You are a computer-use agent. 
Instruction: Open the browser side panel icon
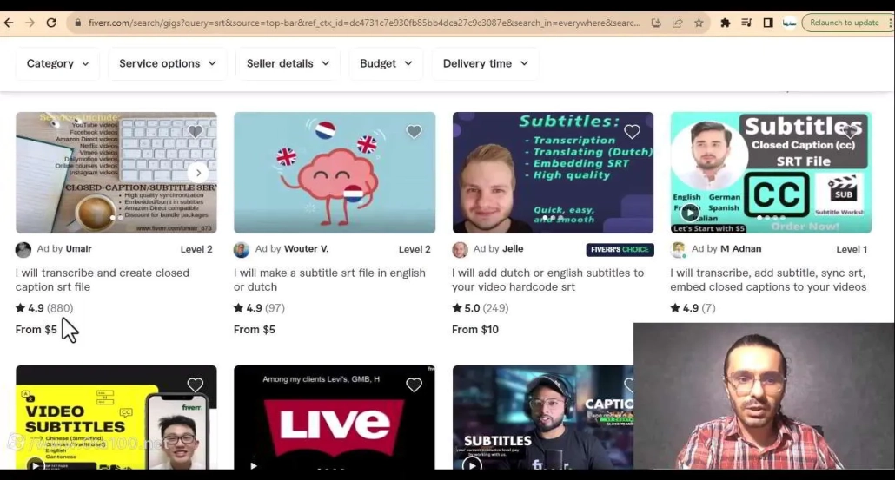(x=768, y=23)
